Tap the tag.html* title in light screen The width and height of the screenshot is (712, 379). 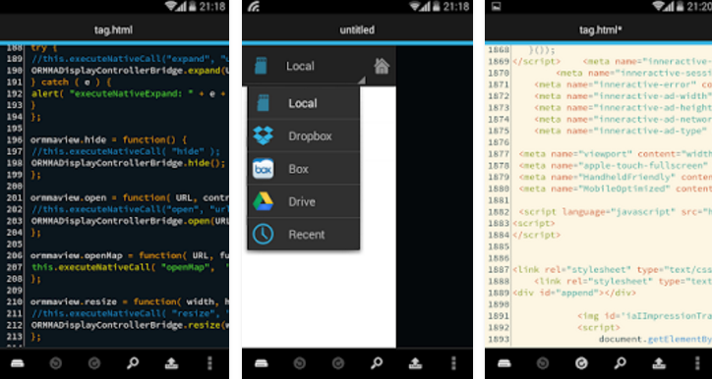pos(600,29)
